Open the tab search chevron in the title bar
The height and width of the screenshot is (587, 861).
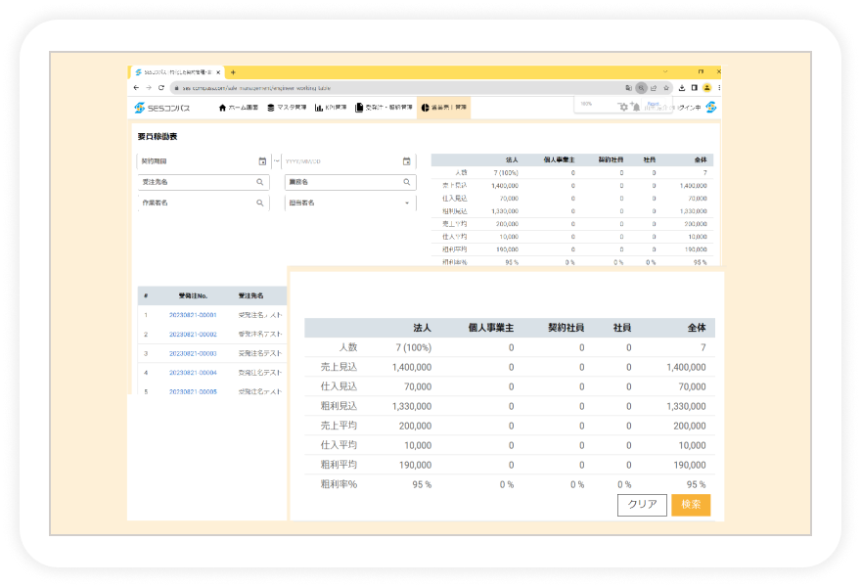click(x=665, y=71)
